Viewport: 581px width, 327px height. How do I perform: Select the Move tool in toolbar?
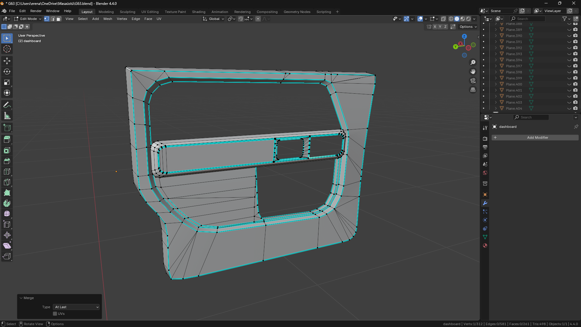pyautogui.click(x=7, y=61)
